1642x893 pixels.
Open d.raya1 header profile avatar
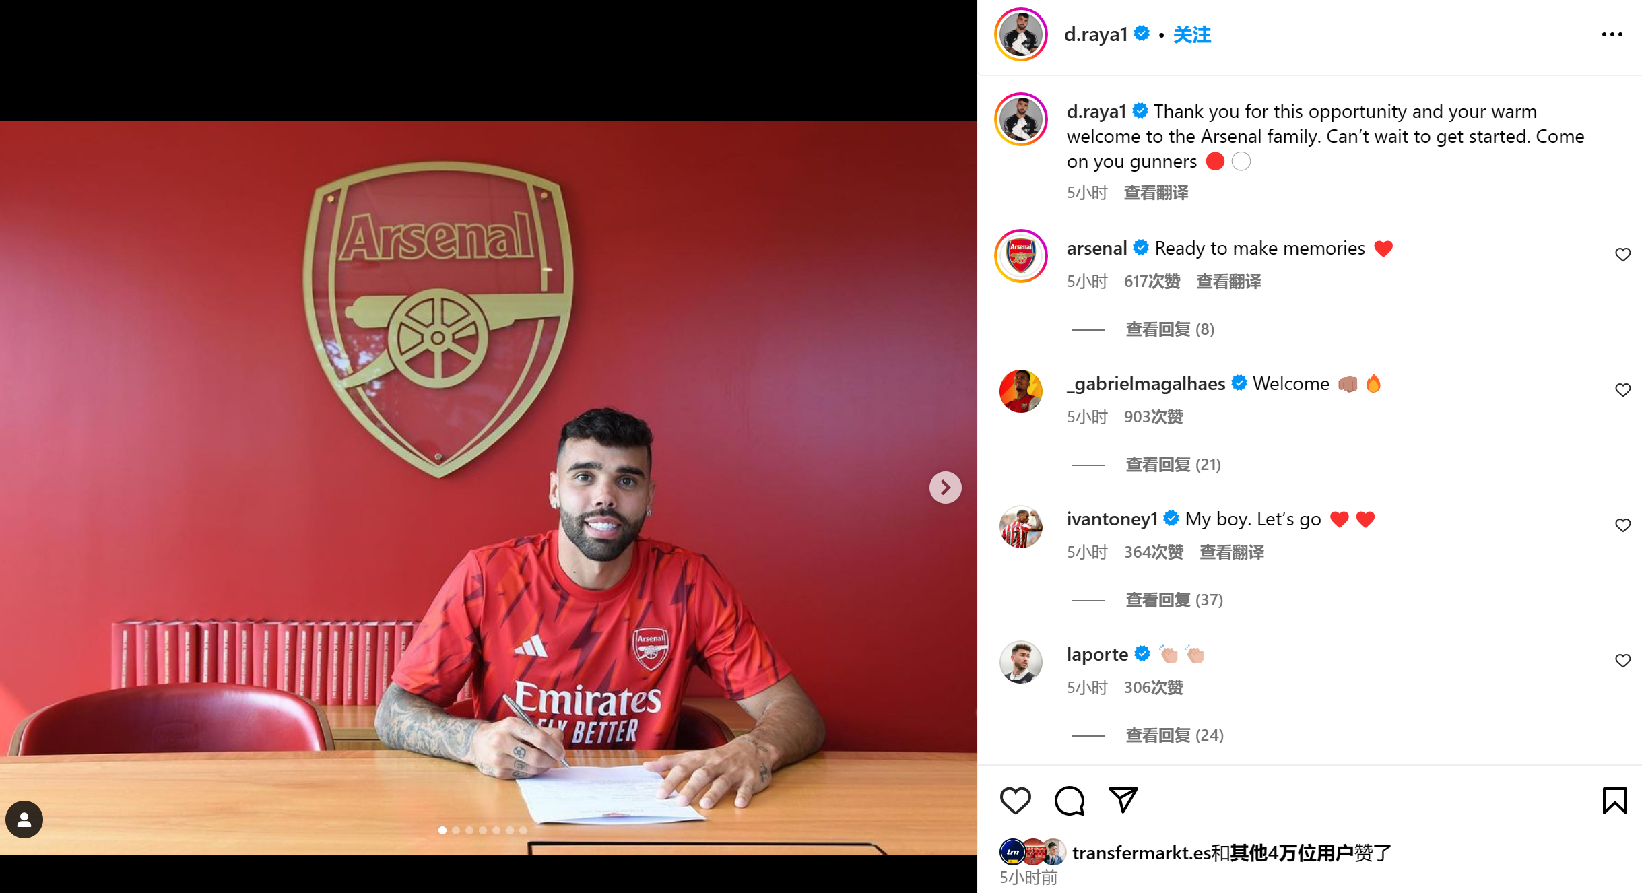coord(1020,34)
